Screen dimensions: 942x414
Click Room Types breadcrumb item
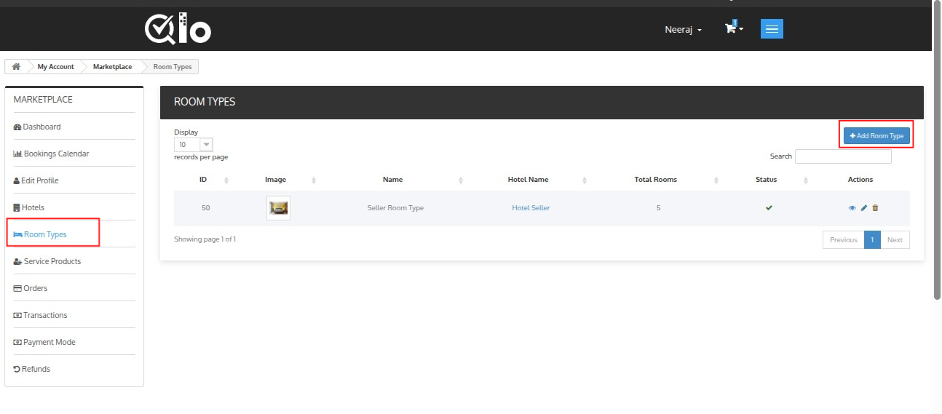173,67
